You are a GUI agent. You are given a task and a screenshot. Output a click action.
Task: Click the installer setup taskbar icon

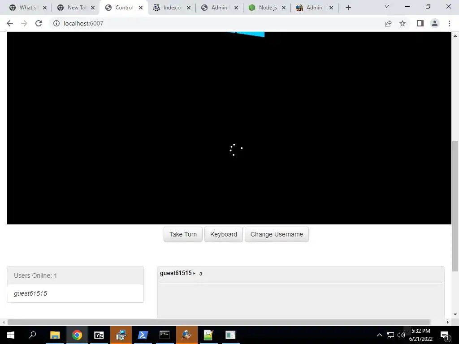click(121, 335)
